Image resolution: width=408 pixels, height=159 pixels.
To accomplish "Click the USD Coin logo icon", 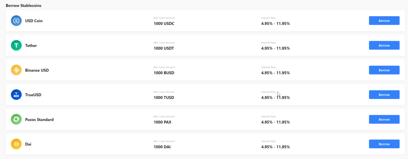I will coord(16,21).
